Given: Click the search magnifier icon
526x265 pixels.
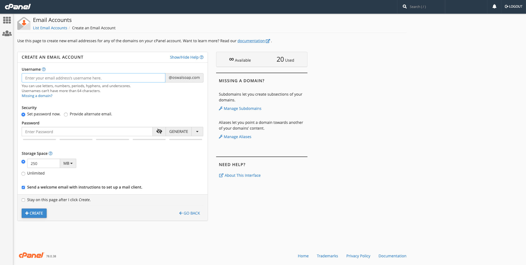Looking at the screenshot, I should click(x=405, y=6).
